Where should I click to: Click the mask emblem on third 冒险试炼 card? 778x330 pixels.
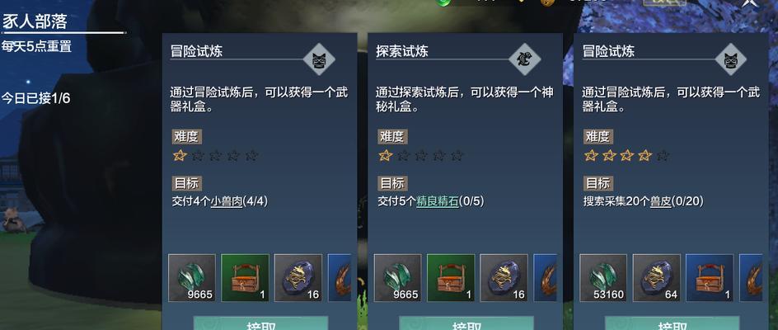[x=731, y=59]
